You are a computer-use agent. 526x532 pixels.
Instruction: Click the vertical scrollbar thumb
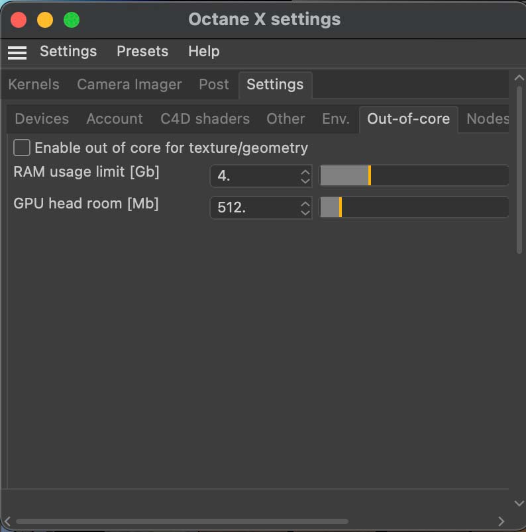point(519,170)
